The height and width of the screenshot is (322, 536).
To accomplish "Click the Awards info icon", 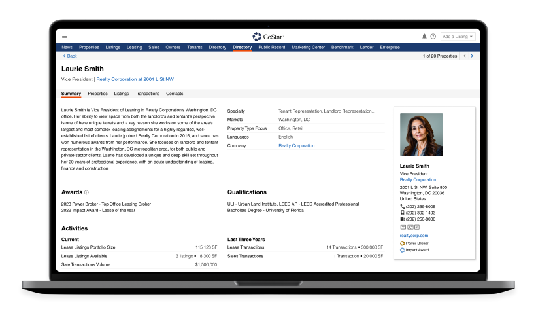I will (x=86, y=192).
